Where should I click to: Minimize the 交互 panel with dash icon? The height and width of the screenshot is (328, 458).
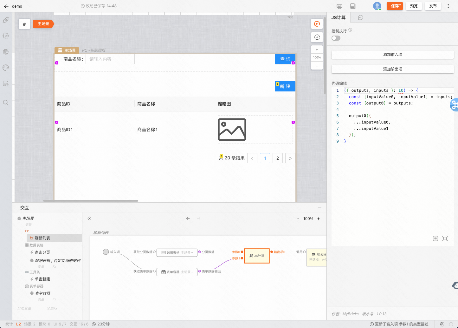tap(320, 207)
